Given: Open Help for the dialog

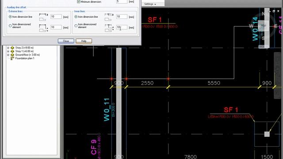Looking at the screenshot, I should tap(84, 41).
